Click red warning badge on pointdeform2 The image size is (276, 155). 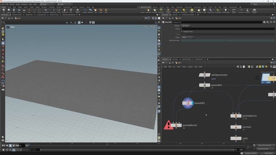point(169,125)
